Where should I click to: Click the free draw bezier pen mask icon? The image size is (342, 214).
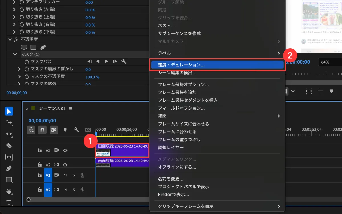tap(43, 47)
